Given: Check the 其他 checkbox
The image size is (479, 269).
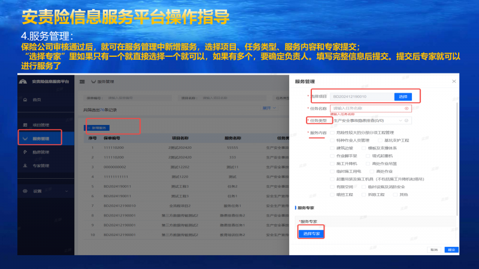Looking at the screenshot, I should coord(395,194).
